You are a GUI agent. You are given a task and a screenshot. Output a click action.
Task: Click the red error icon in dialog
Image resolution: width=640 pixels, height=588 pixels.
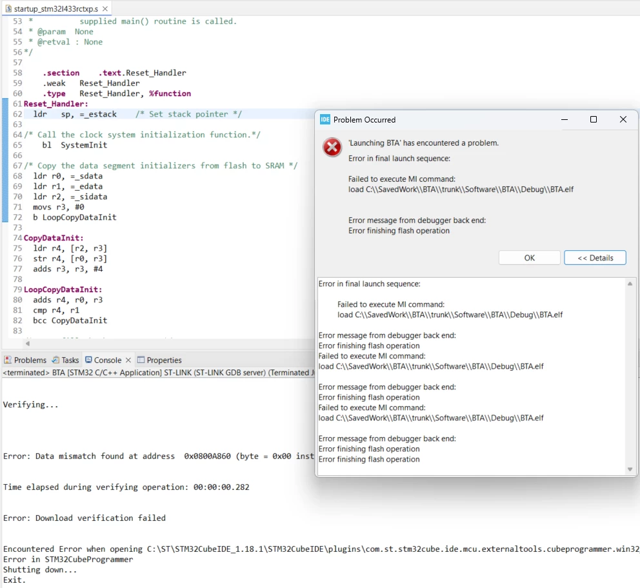point(332,147)
